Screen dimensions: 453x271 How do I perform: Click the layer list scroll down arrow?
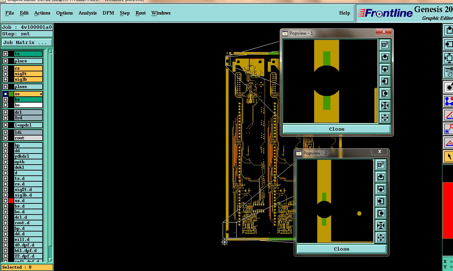(50, 260)
